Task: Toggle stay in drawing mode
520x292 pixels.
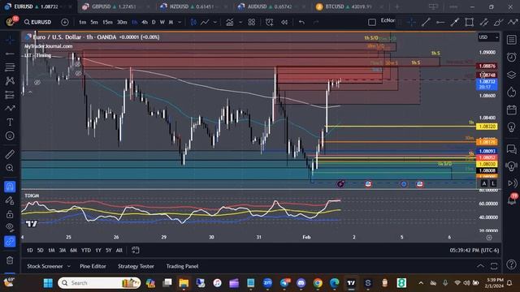Action: pos(10,200)
